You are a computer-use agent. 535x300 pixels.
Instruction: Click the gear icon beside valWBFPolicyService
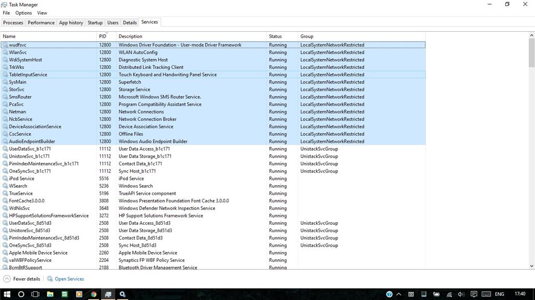coord(5,260)
